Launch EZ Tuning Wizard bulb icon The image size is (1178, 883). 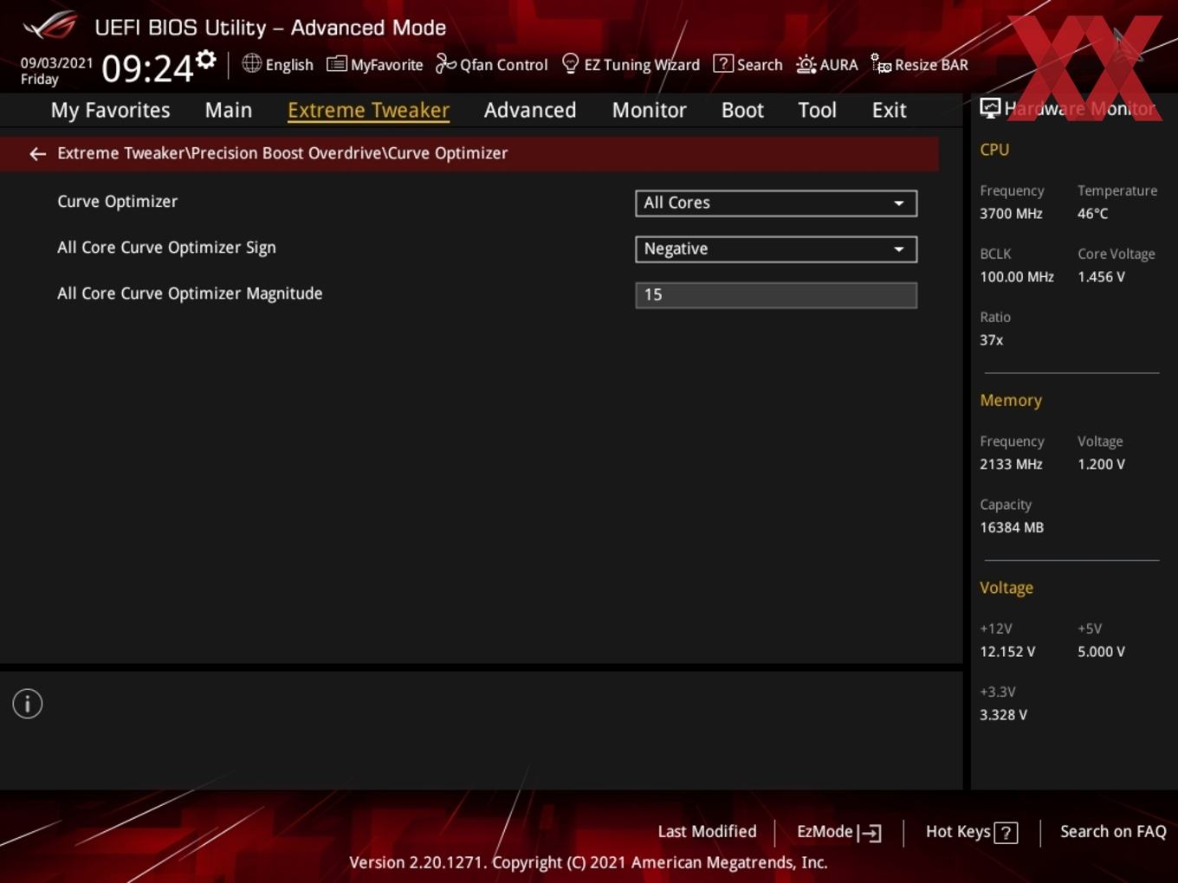point(570,63)
